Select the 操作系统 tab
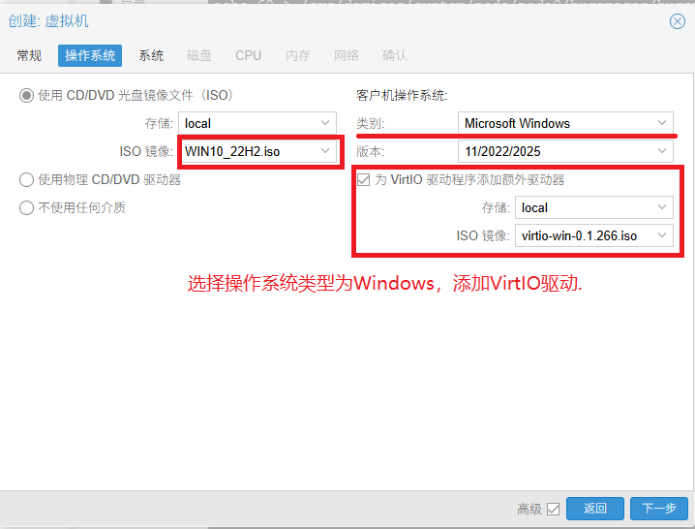The height and width of the screenshot is (529, 695). (90, 55)
